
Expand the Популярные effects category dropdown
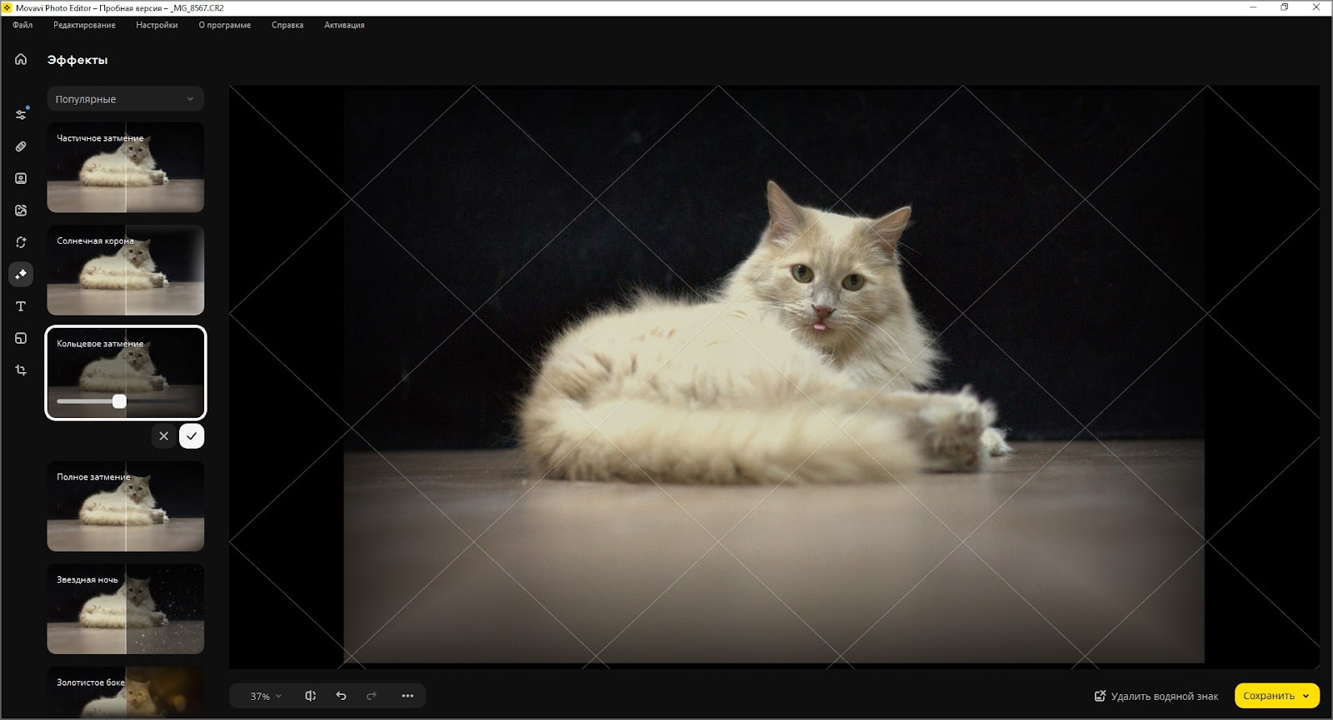pyautogui.click(x=125, y=99)
